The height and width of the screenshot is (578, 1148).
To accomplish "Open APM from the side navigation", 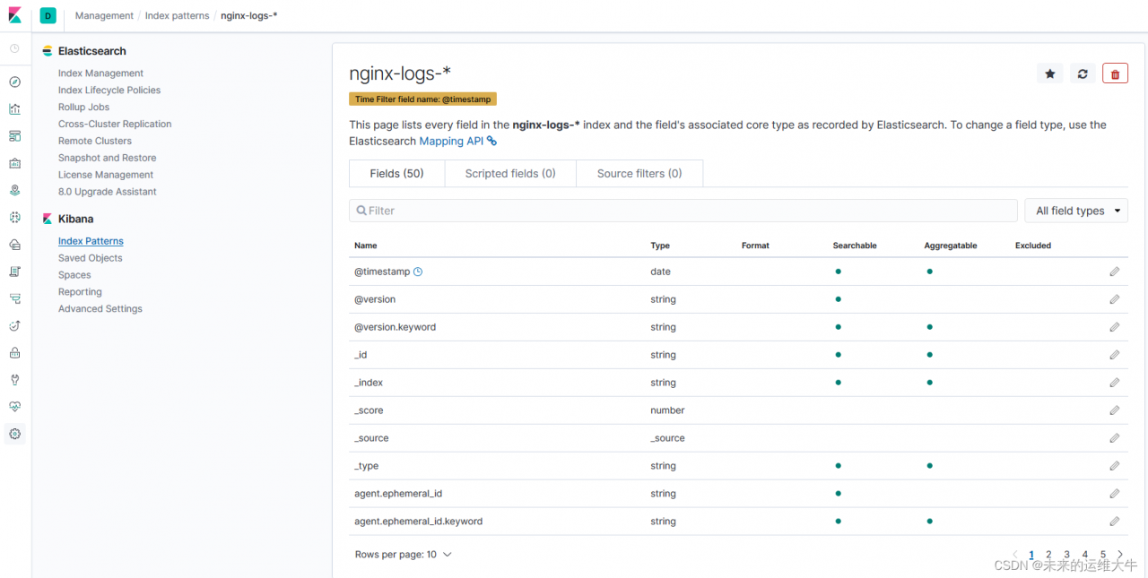I will pyautogui.click(x=14, y=298).
